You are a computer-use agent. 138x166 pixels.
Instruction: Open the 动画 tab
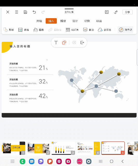tap(99, 21)
